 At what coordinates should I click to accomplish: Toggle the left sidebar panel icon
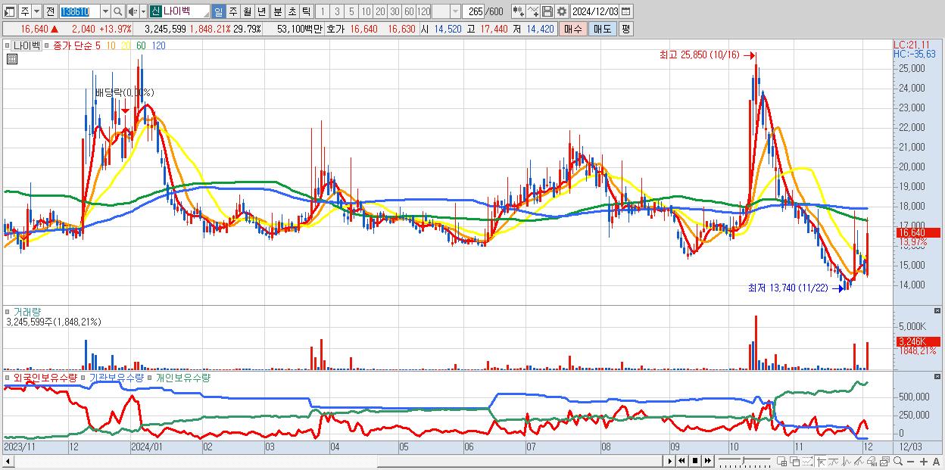(9, 11)
